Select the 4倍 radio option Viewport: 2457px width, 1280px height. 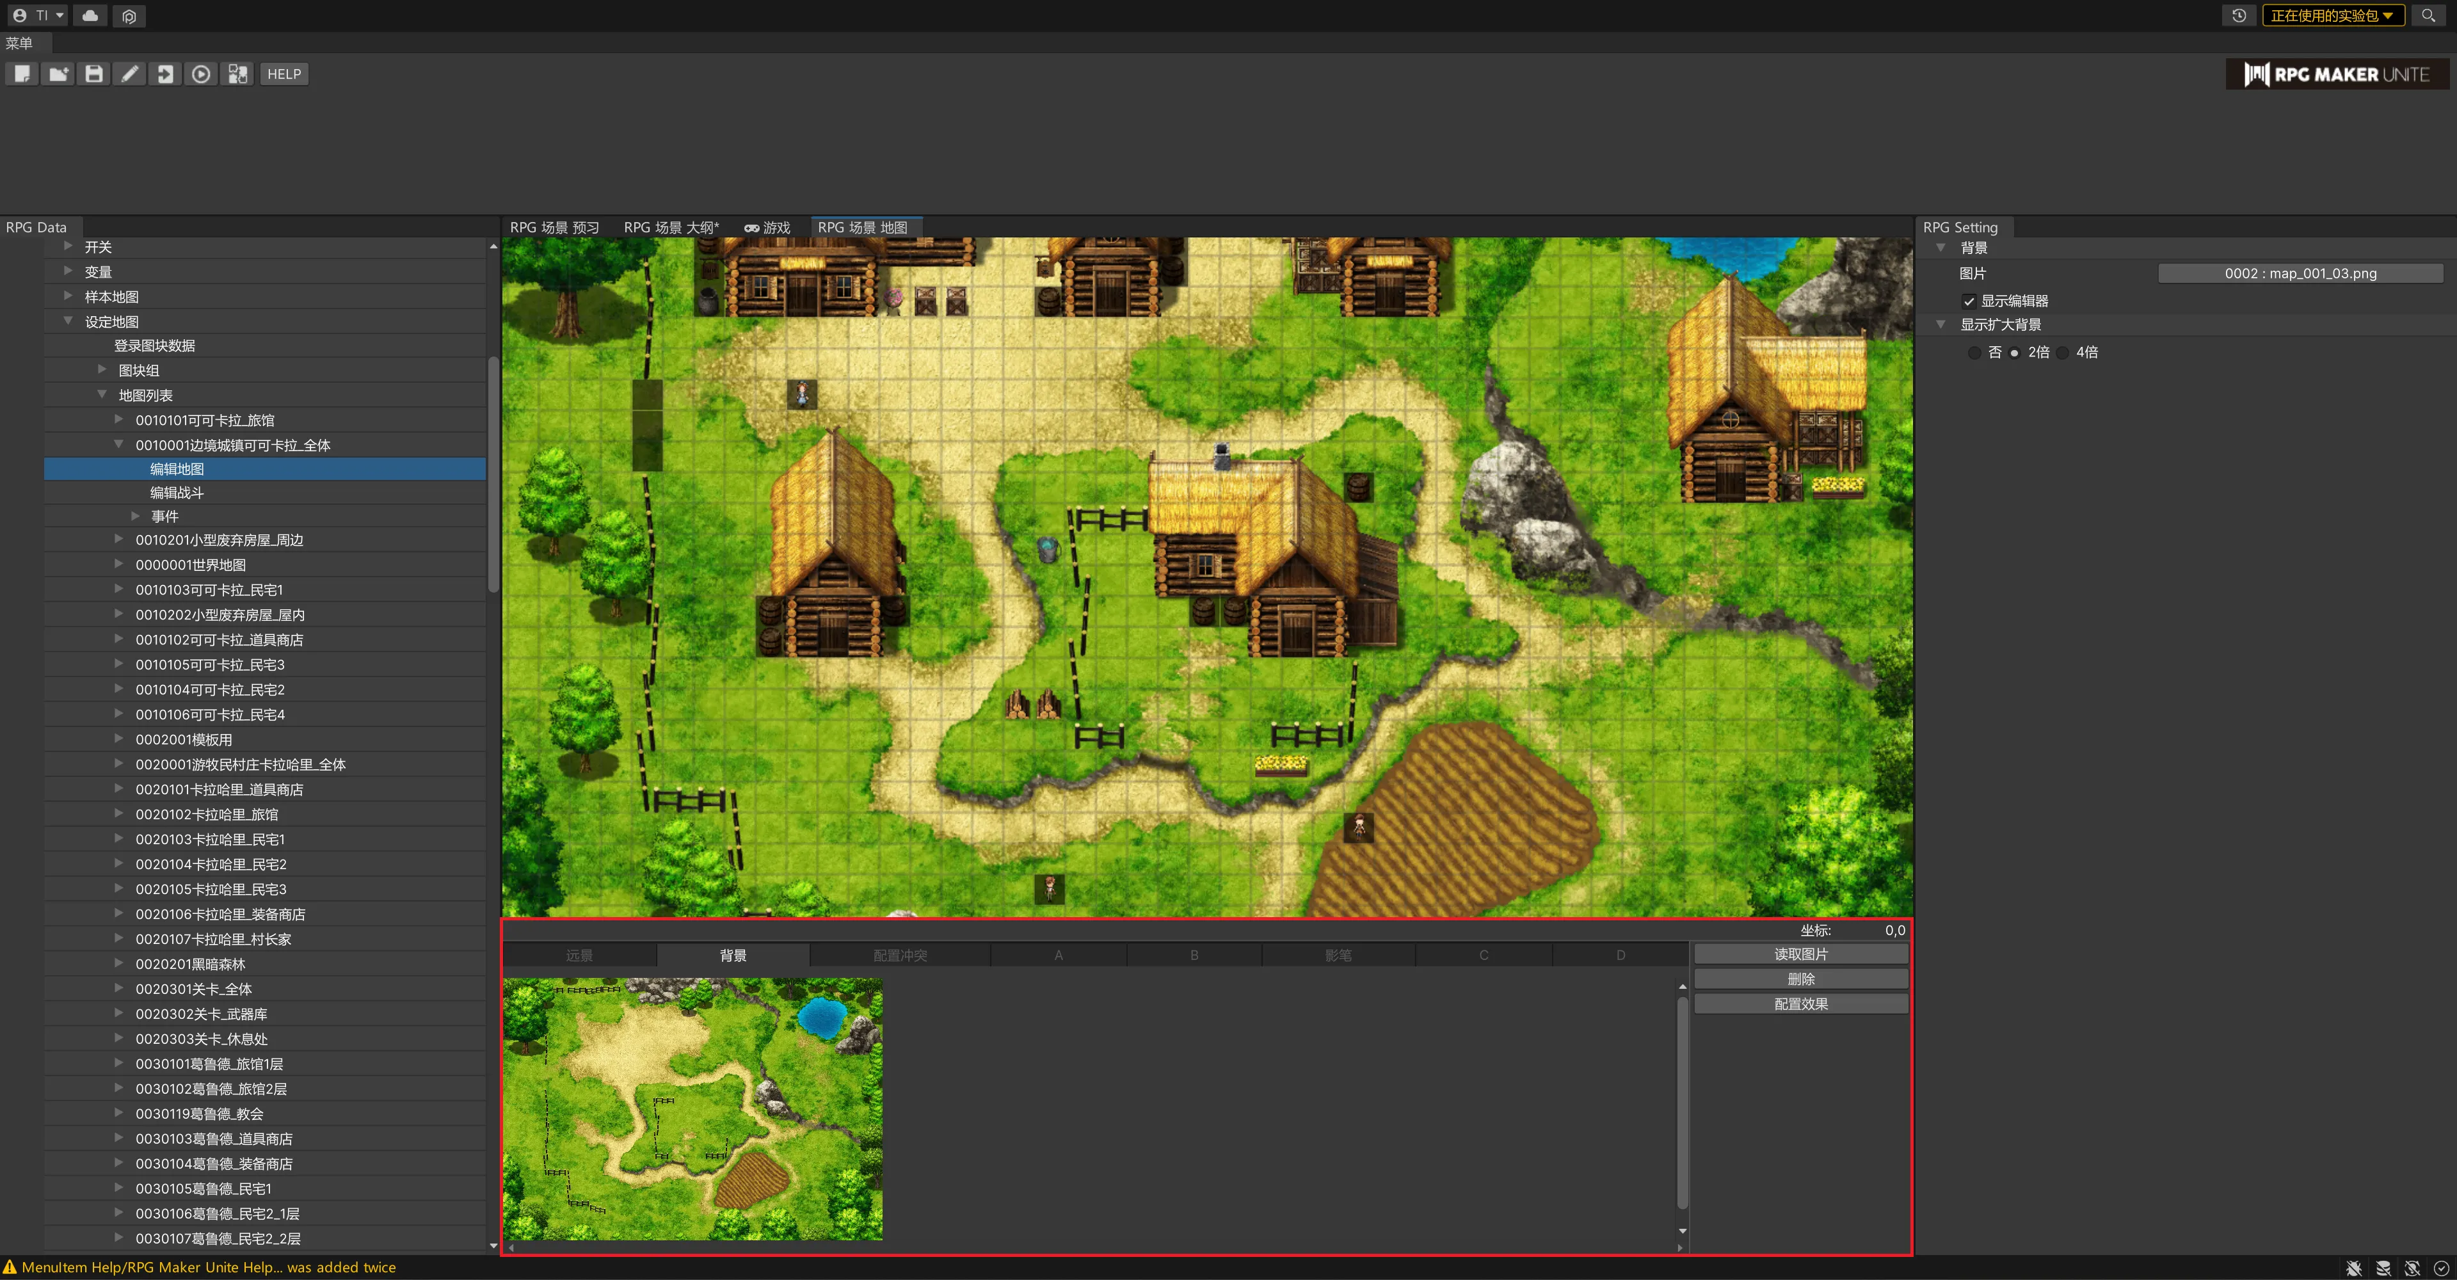2063,353
